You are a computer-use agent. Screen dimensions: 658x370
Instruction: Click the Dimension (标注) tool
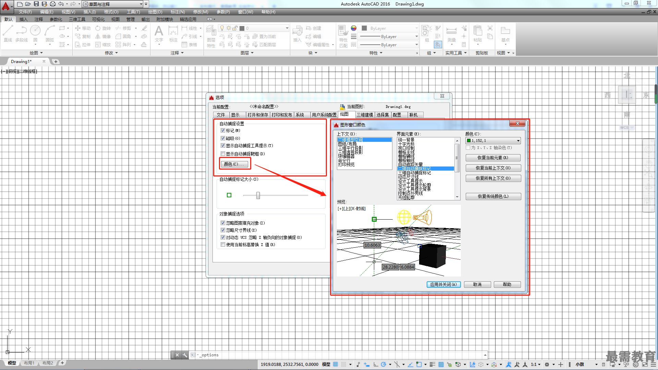pos(173,34)
